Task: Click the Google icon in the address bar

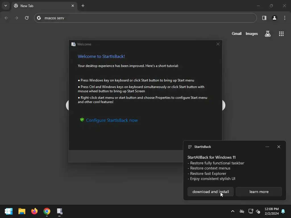Action: 39,18
